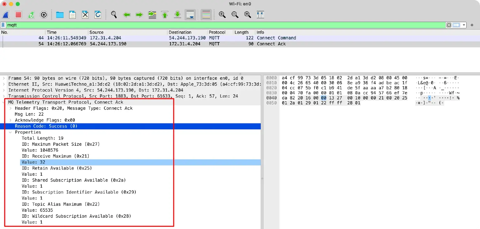Screen dimensions: 480x229
Task: Clear the mqtt display filter
Action: [449, 25]
